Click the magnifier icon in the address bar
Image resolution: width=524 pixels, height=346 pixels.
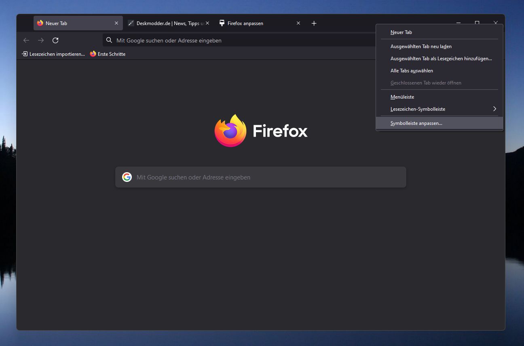(x=109, y=40)
